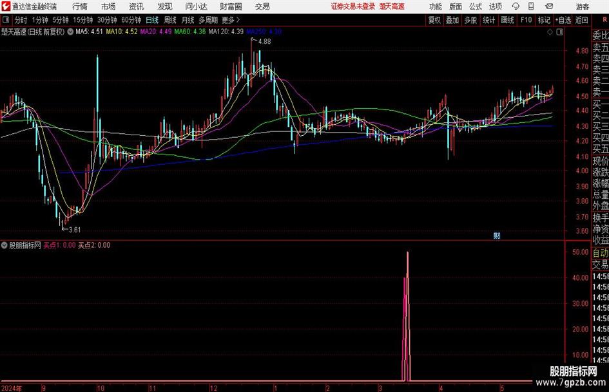Click the 自动 label in right panel

601,253
